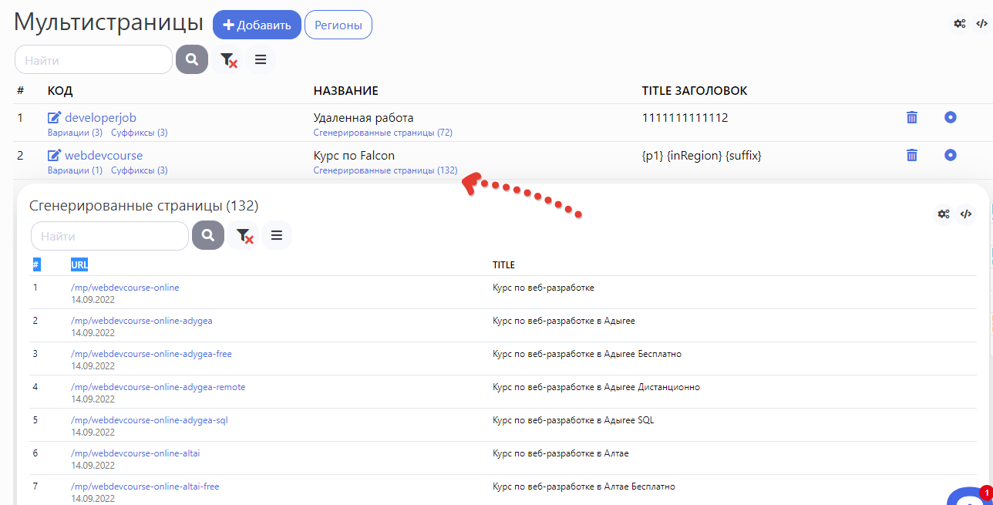This screenshot has width=993, height=505.
Task: Open the /mp/webdevcourse-online-adygea-free link
Action: 151,354
